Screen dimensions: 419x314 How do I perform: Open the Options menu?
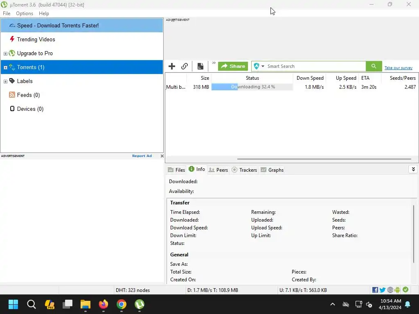(x=25, y=13)
